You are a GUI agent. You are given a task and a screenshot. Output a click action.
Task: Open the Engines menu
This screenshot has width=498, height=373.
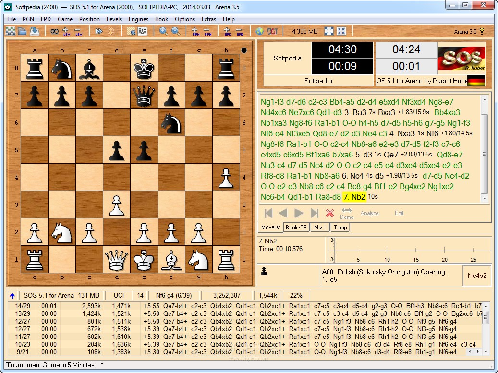pyautogui.click(x=138, y=19)
